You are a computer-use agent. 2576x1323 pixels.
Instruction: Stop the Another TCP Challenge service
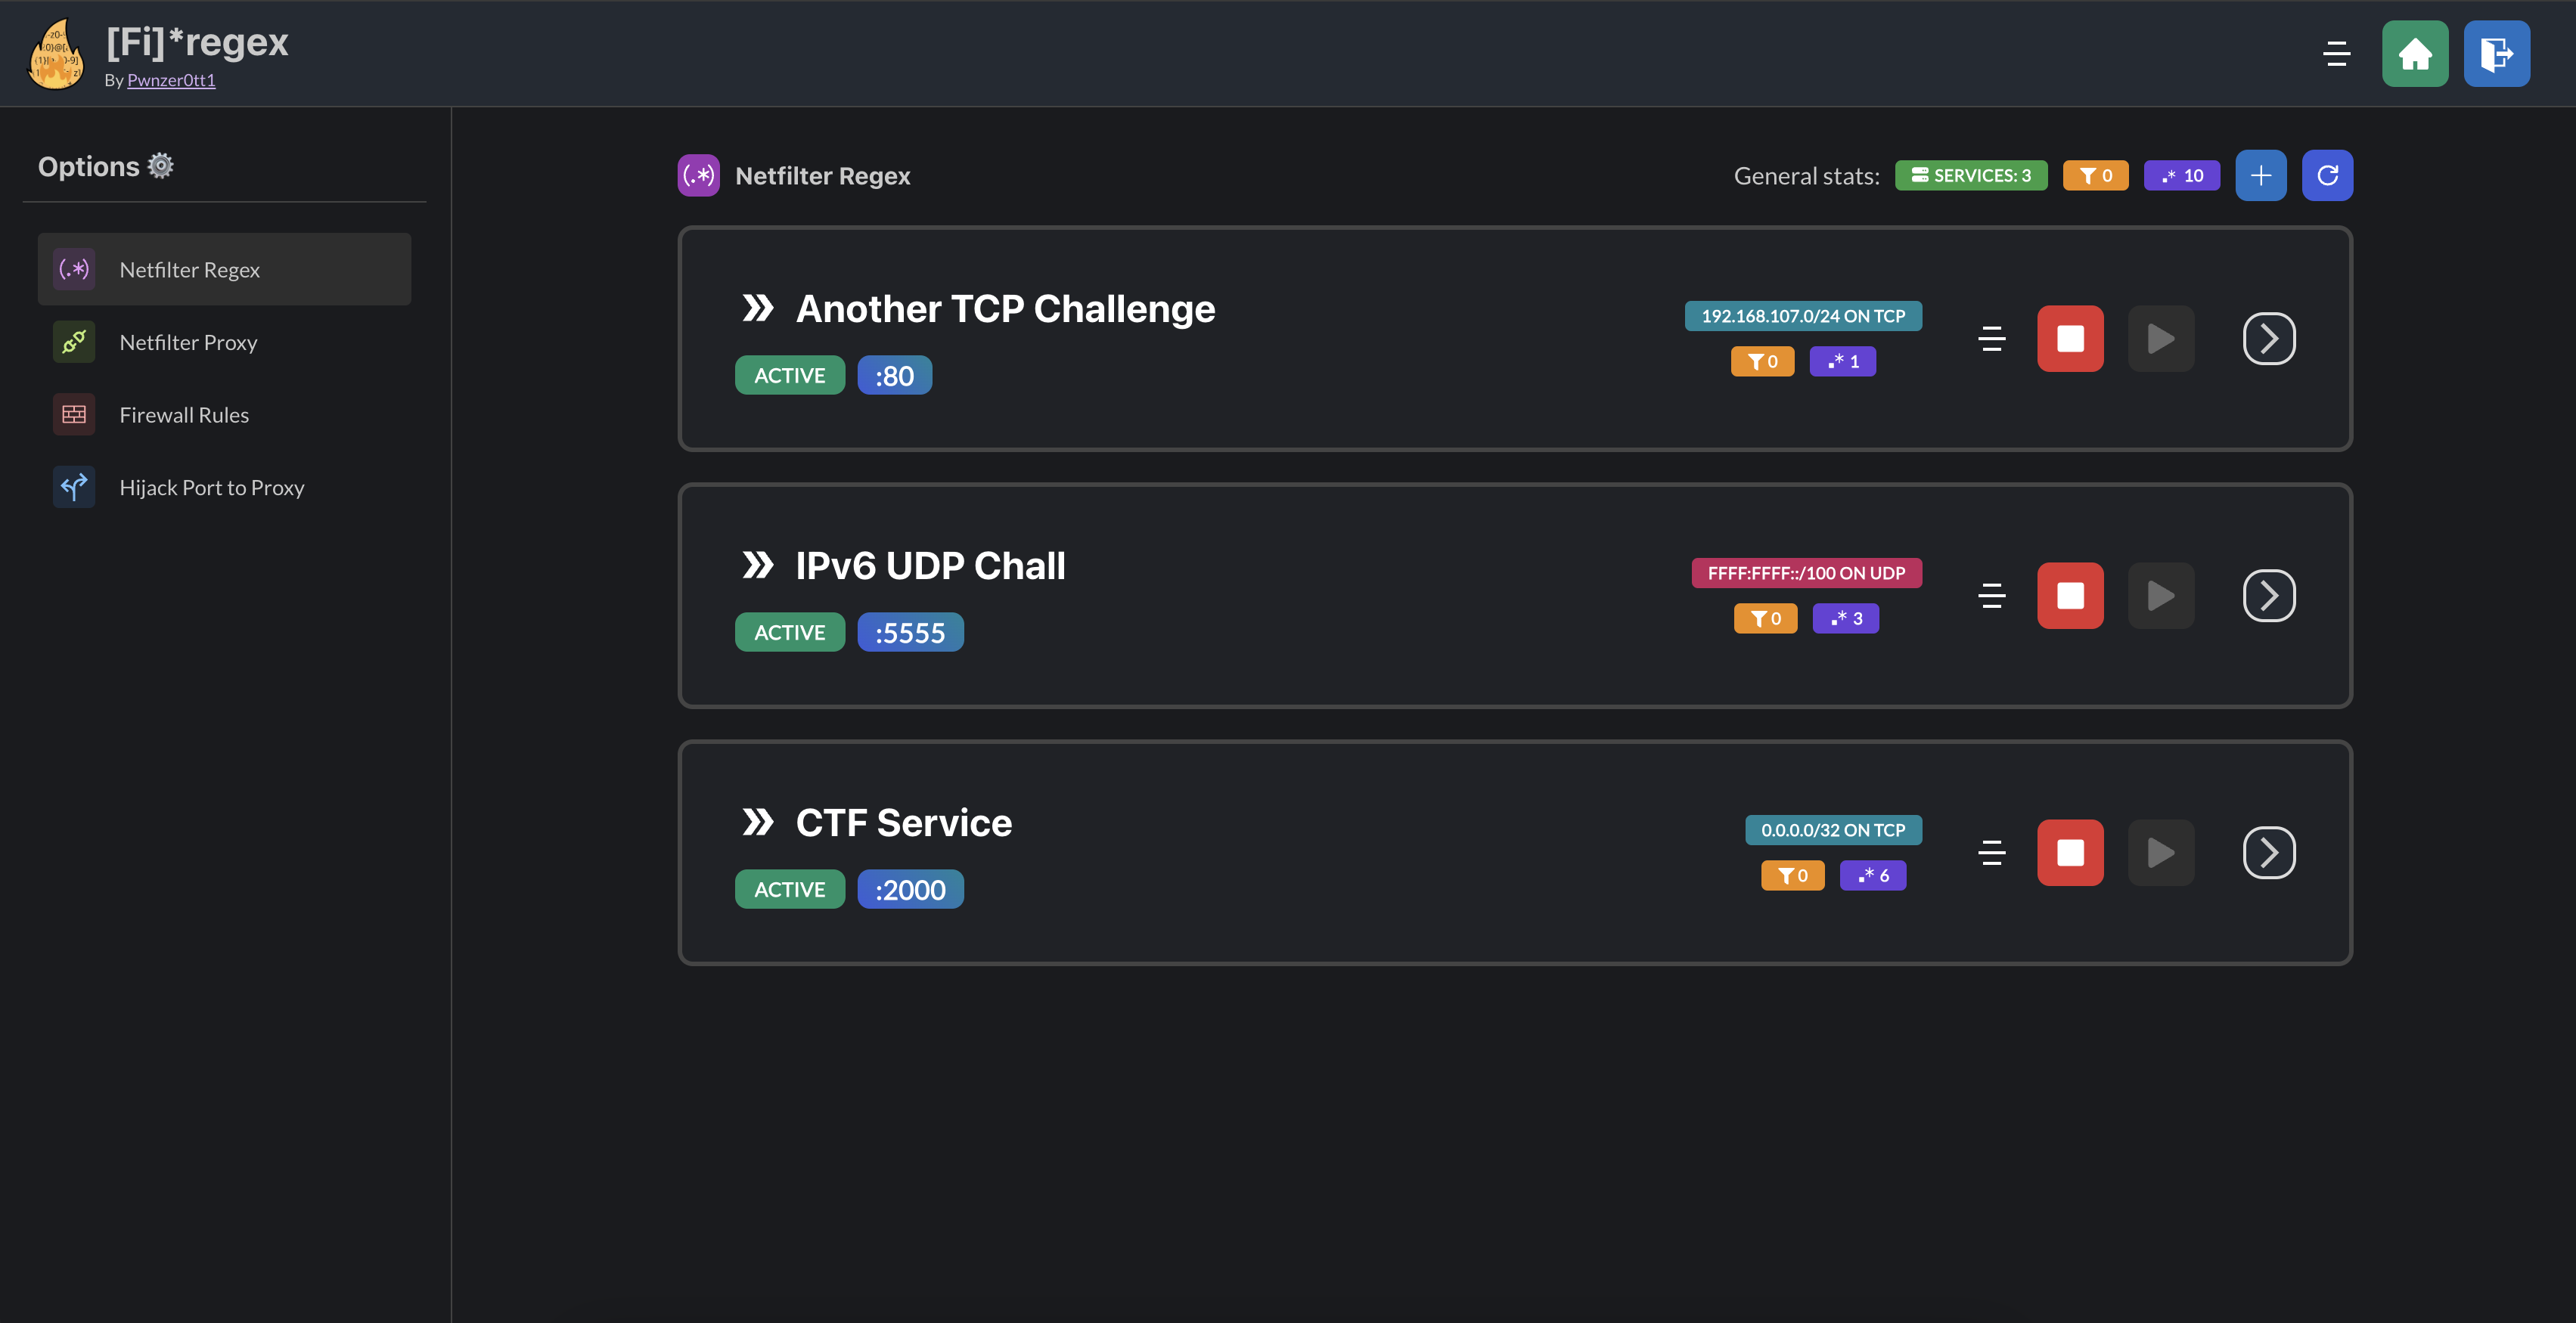pos(2070,338)
